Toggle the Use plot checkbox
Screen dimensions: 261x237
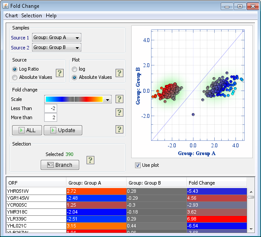click(x=138, y=166)
